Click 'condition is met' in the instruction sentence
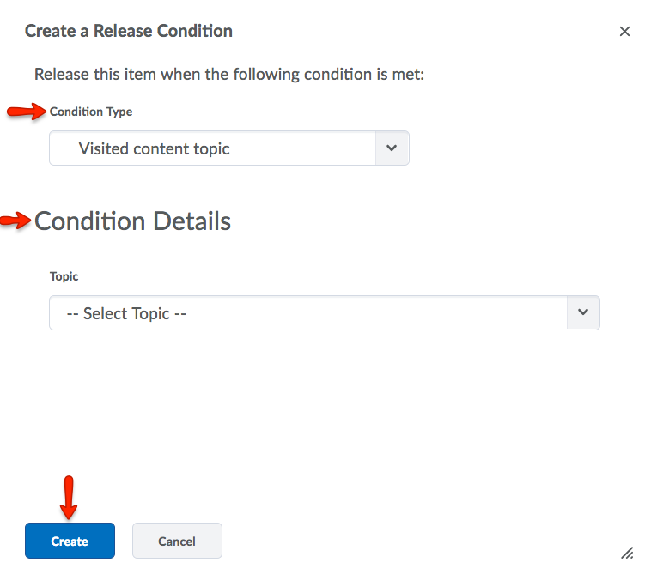Viewport: 657px width, 581px height. pyautogui.click(x=370, y=75)
